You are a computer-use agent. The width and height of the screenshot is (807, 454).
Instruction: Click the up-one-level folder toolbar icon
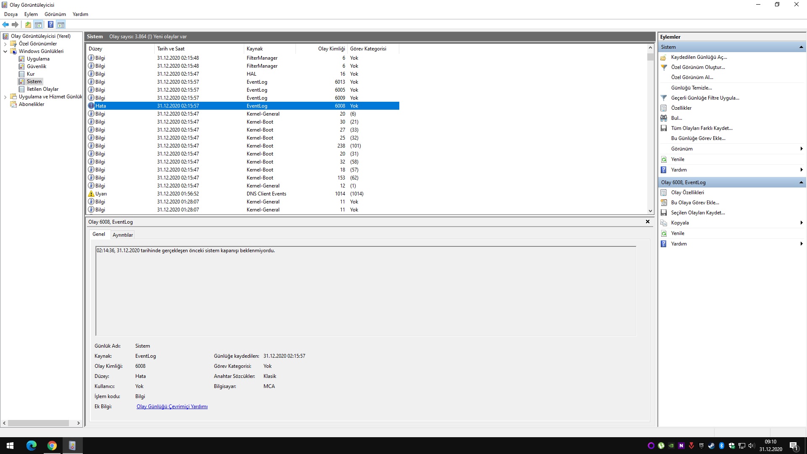28,24
